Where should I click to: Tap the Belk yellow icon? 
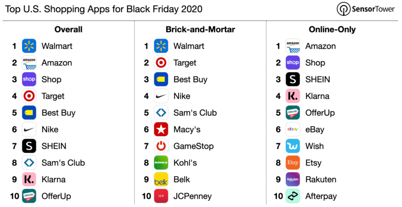click(x=161, y=179)
